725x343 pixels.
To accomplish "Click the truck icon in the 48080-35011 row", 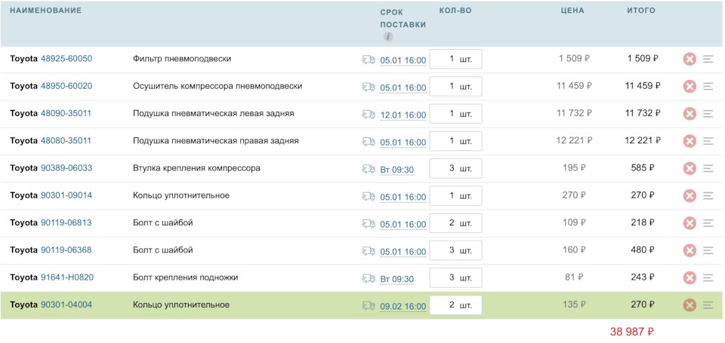I will click(x=369, y=141).
